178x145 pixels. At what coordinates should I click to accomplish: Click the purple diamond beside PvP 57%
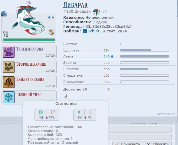pyautogui.click(x=47, y=118)
